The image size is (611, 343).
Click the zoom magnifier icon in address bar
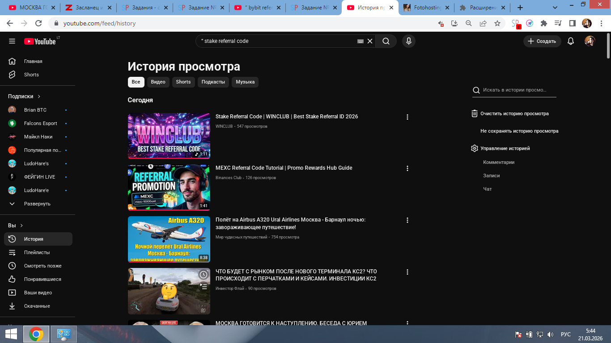tap(469, 23)
